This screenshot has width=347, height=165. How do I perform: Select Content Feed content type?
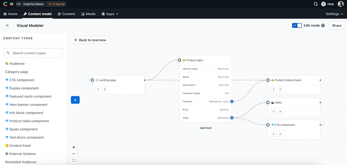(18, 146)
